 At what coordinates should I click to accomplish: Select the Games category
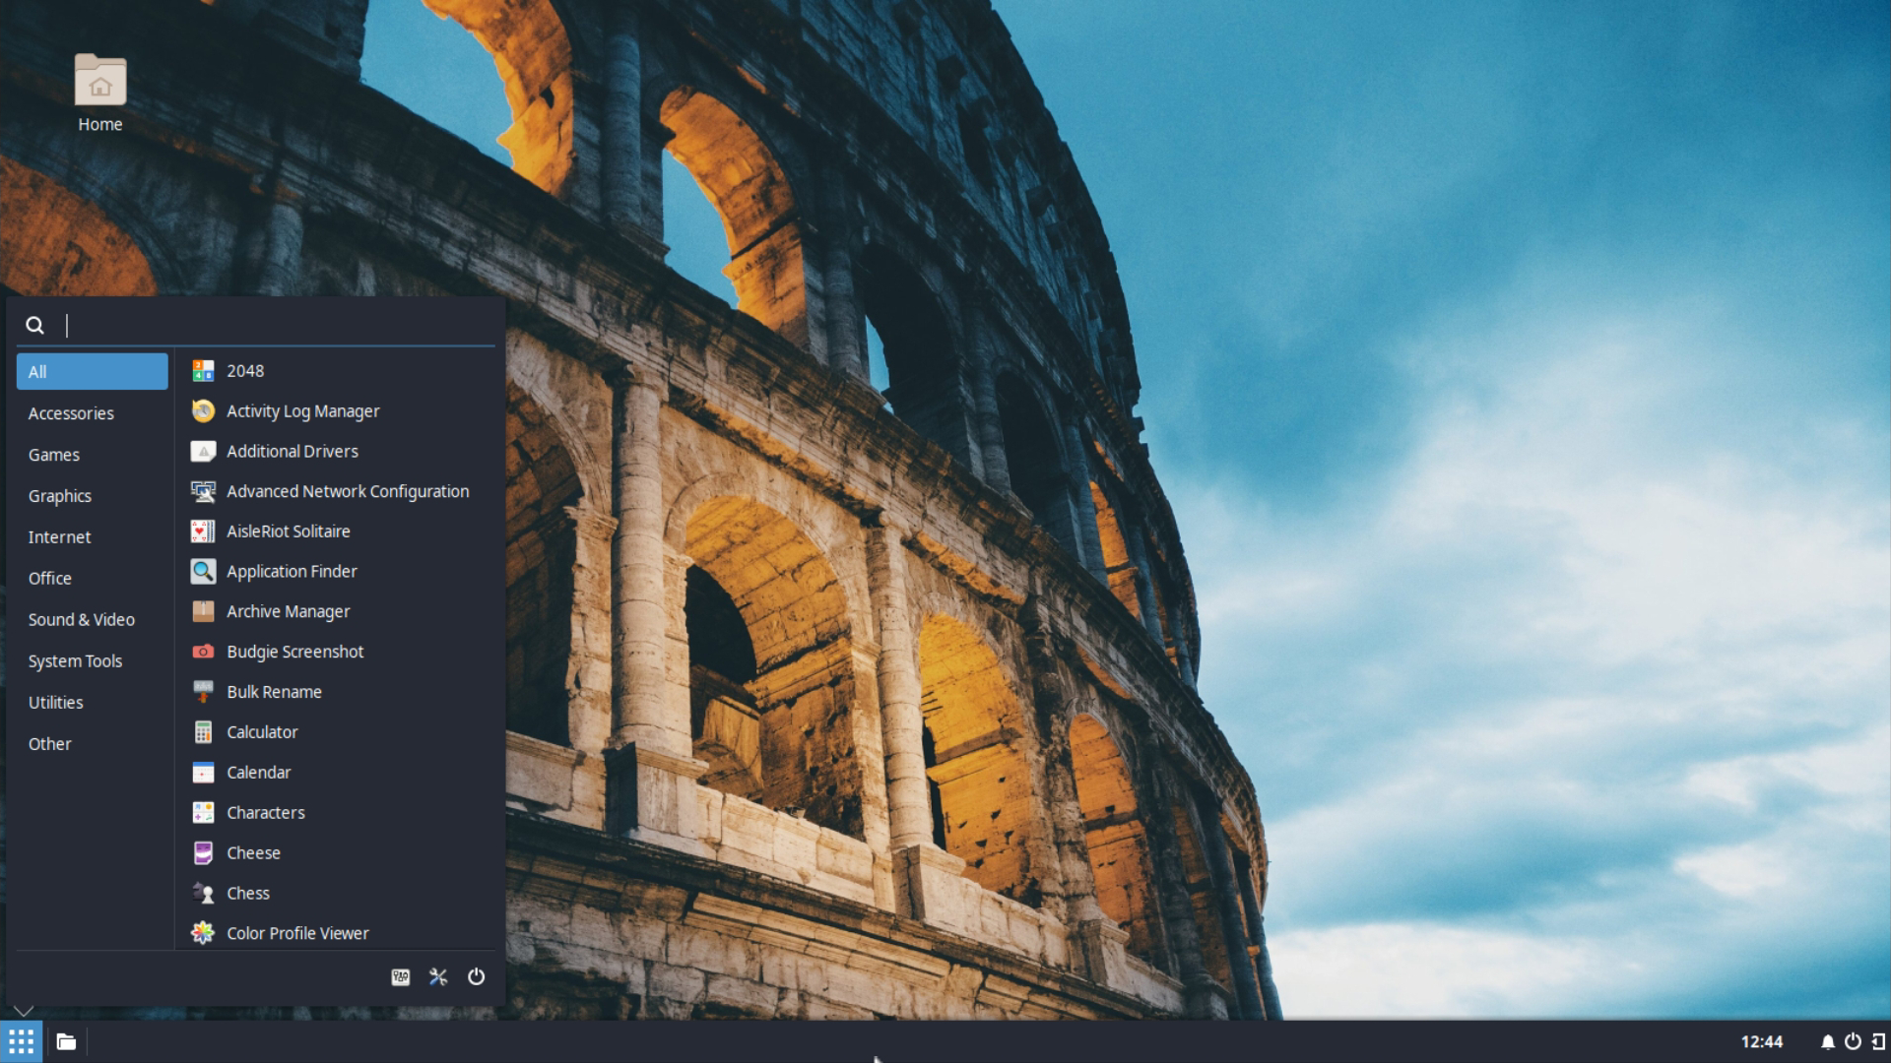54,455
